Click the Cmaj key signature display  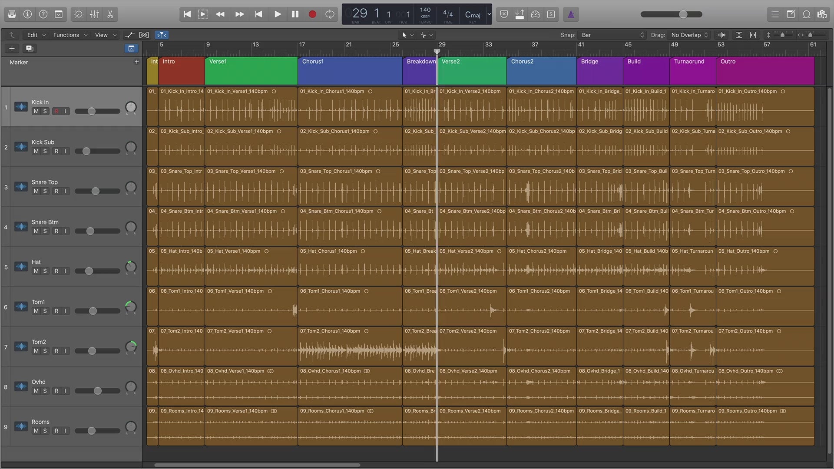473,15
